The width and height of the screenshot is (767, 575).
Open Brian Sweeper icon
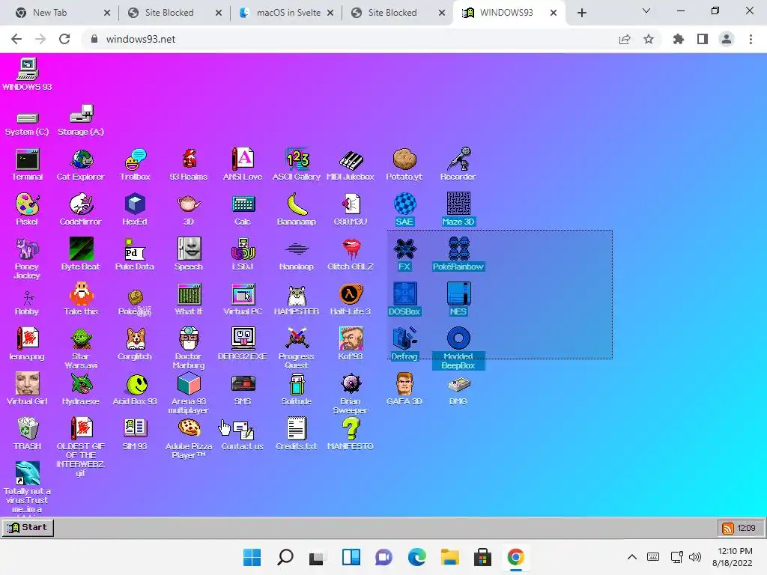coord(351,393)
